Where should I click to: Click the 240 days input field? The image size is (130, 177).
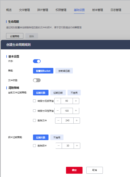(68, 121)
